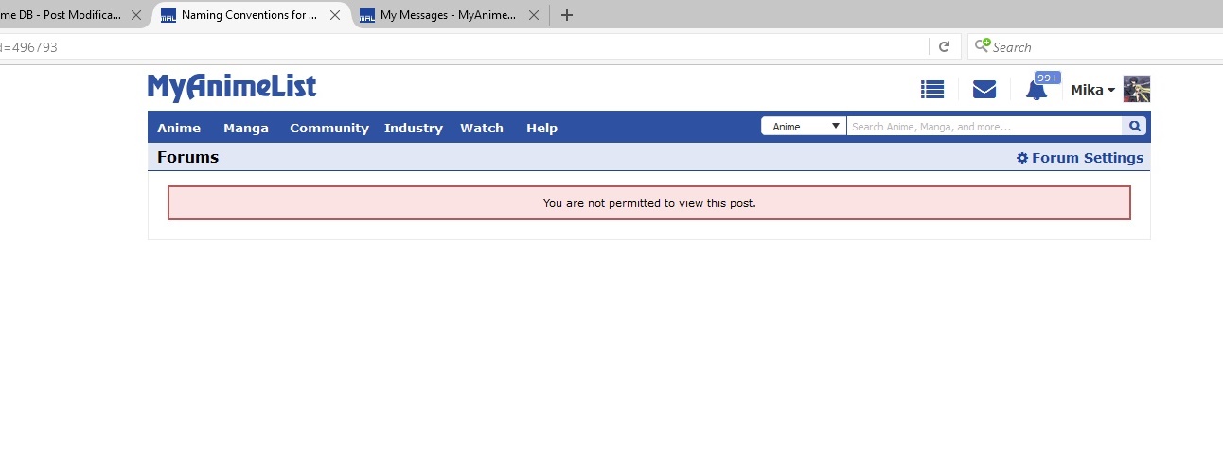Reload the page with browser refresh icon
Screen dimensions: 1223x467
click(x=944, y=46)
